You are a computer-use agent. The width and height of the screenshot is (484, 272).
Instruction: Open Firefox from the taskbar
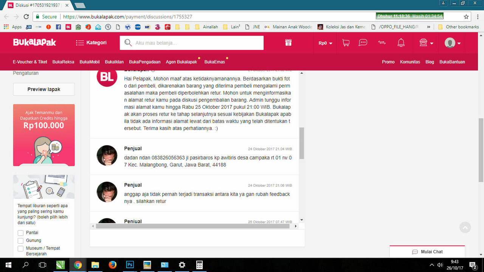pos(112,265)
